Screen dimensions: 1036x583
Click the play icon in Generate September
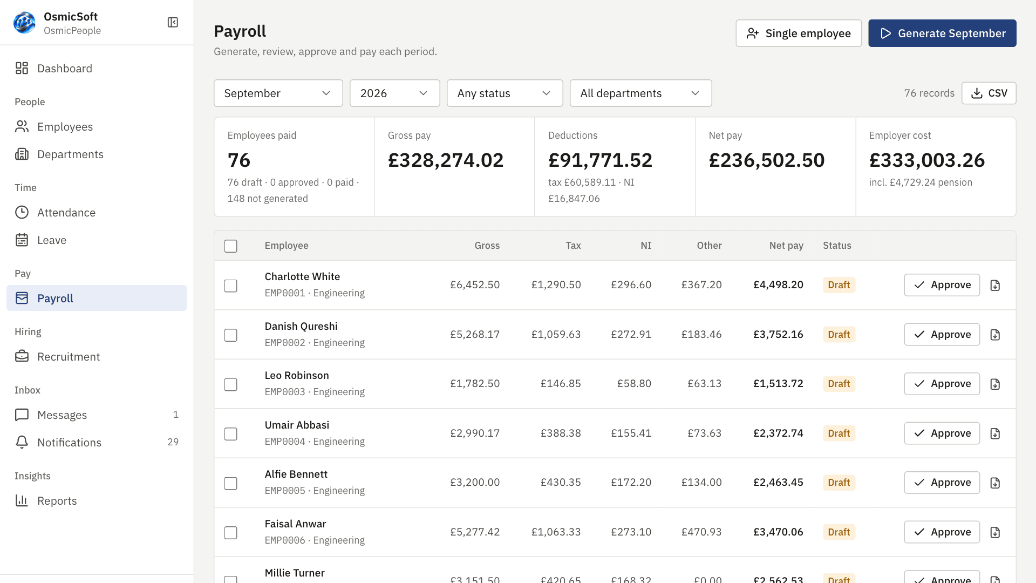pyautogui.click(x=885, y=33)
